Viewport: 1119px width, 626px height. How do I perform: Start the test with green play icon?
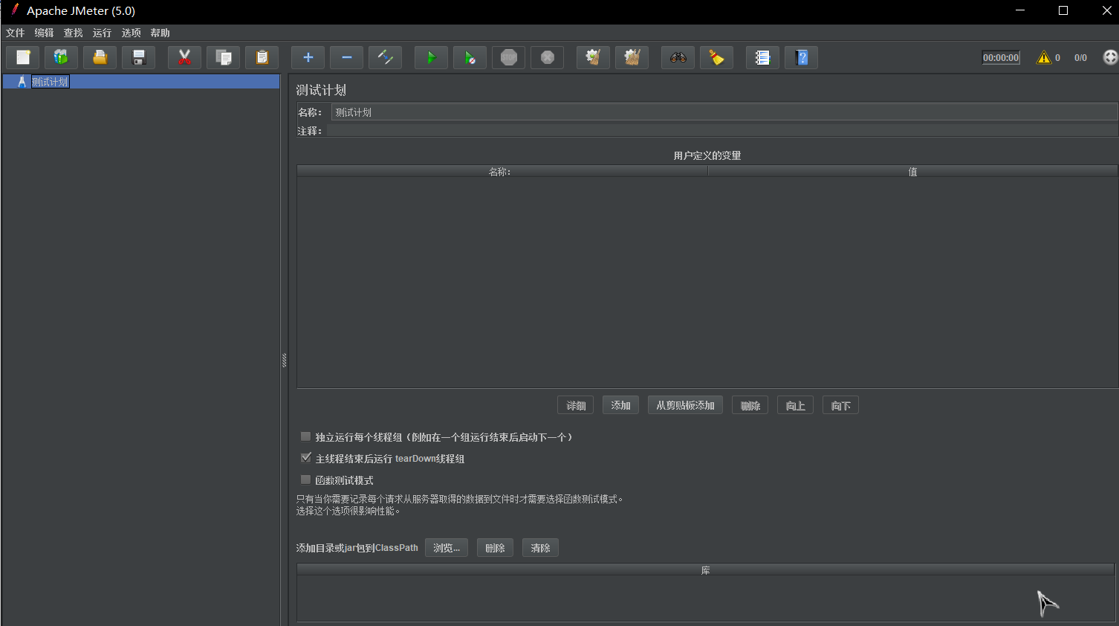point(432,57)
